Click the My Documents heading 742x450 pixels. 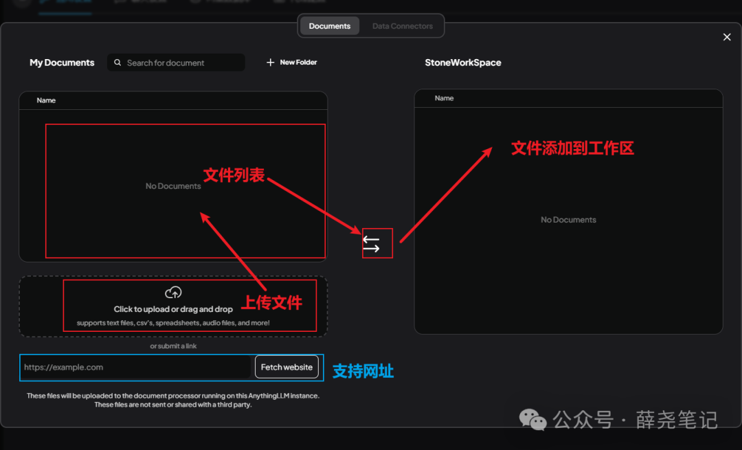click(x=62, y=63)
